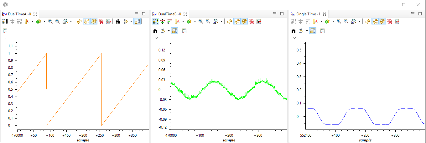The image size is (426, 143).
Task: Toggle the highlighted channel layout button in DualTimeB
Action: (x=155, y=21)
